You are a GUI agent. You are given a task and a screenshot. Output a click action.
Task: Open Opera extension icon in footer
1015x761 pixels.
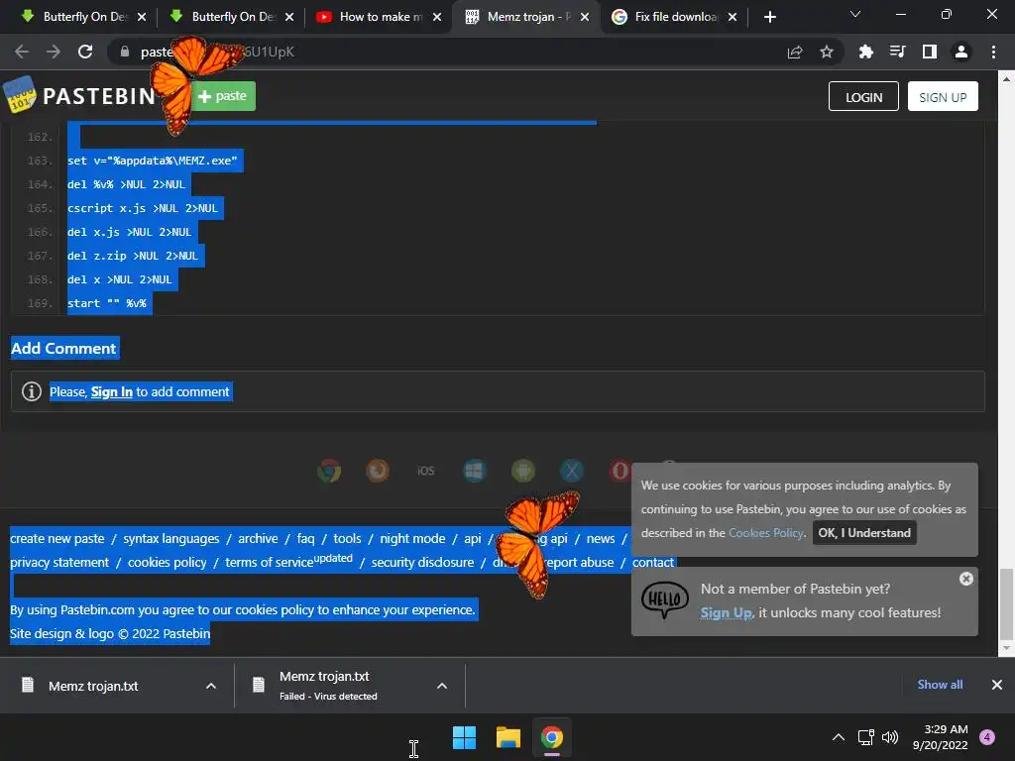(620, 471)
